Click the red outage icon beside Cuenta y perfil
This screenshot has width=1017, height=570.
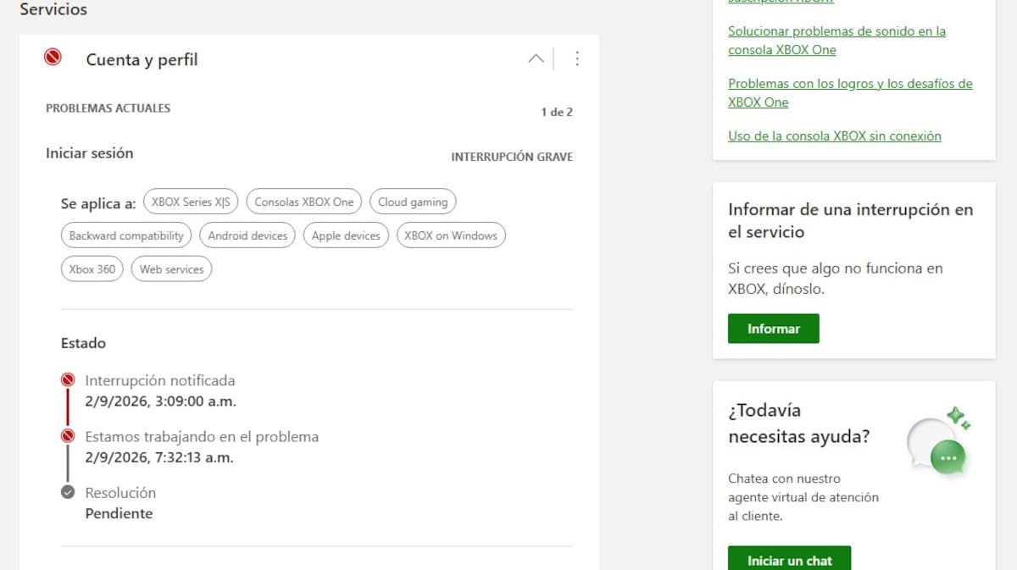point(53,58)
